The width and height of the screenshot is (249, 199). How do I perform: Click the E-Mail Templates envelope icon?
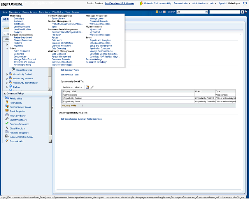7,111
